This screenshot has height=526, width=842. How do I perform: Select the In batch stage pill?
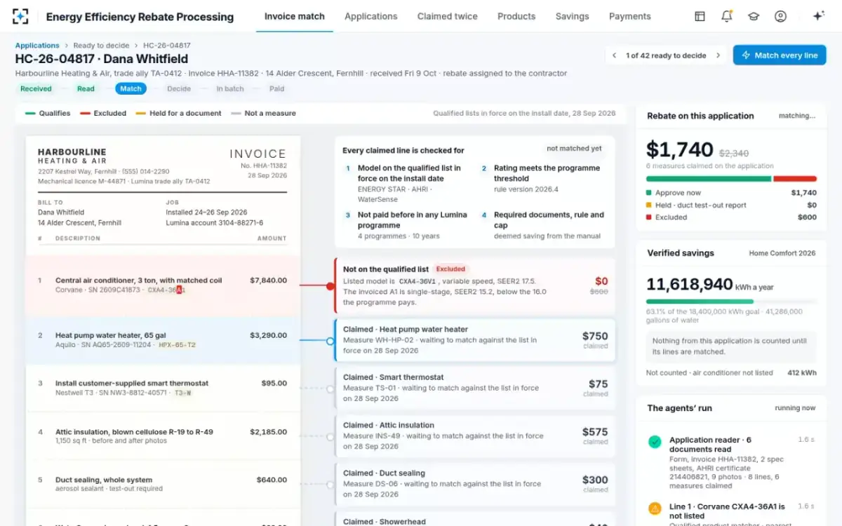pyautogui.click(x=230, y=89)
